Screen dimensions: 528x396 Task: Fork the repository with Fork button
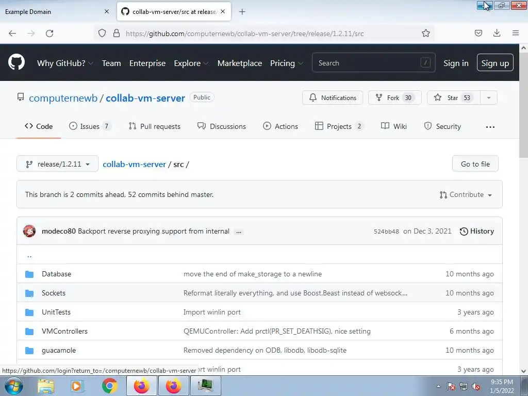pyautogui.click(x=394, y=97)
